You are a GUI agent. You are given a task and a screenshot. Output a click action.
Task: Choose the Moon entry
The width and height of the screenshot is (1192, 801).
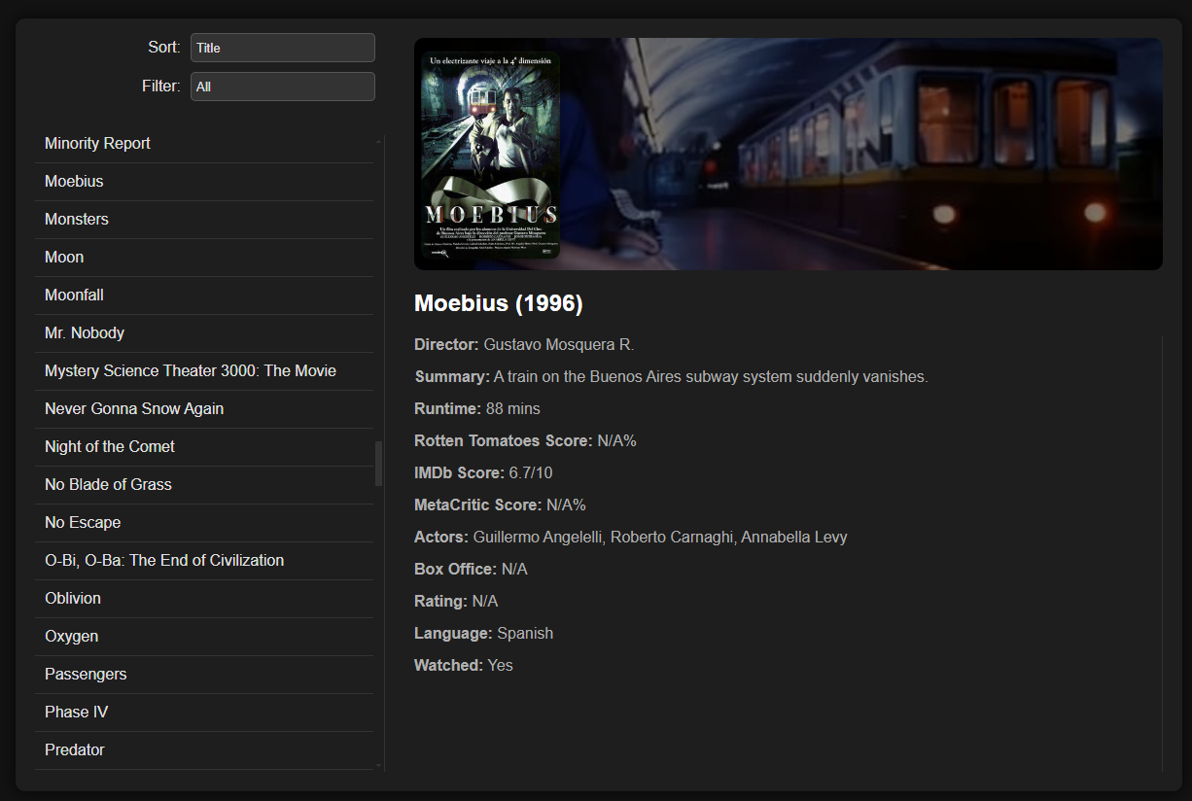(x=204, y=258)
